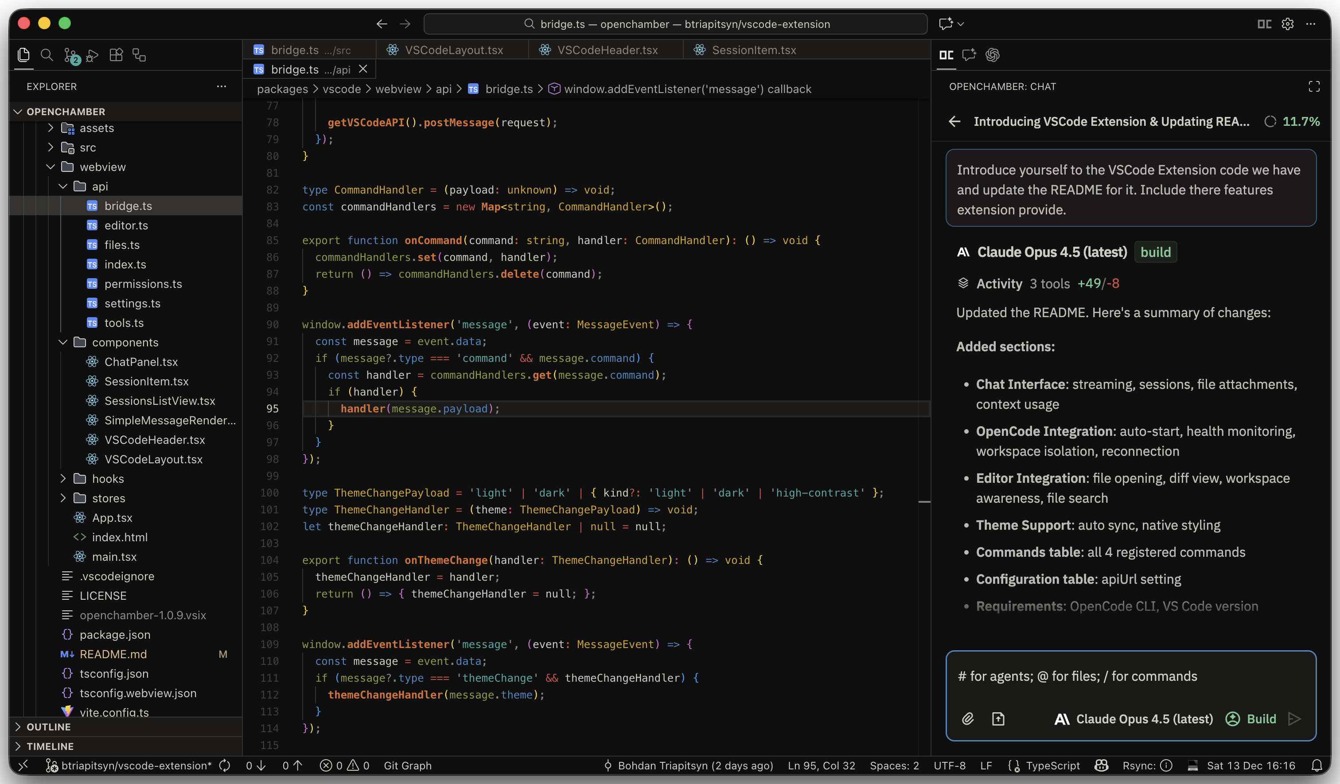Open notifications bell in status bar
The width and height of the screenshot is (1340, 784).
coord(1317,765)
